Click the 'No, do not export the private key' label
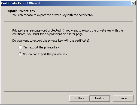 [x=45, y=54]
